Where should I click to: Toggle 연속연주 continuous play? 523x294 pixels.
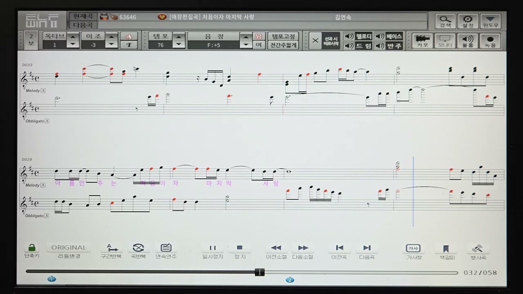pyautogui.click(x=166, y=251)
